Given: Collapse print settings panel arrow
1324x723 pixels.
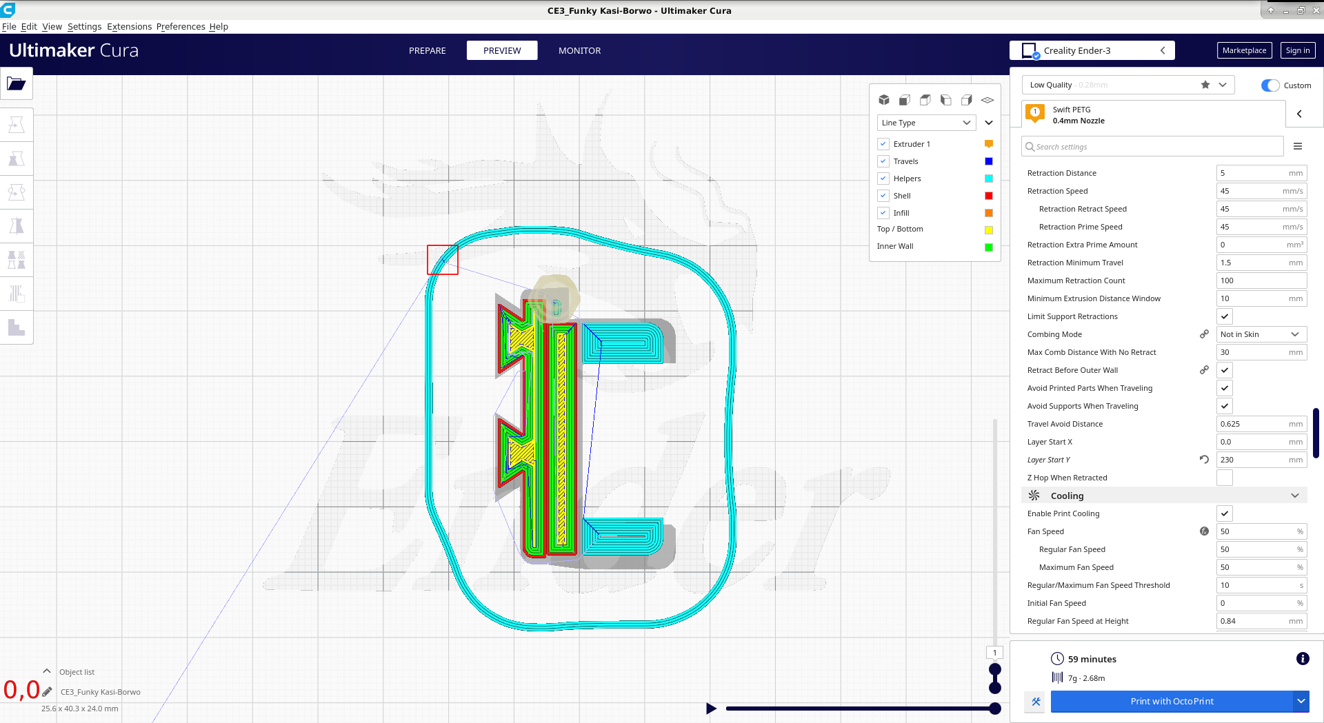Looking at the screenshot, I should 1299,114.
